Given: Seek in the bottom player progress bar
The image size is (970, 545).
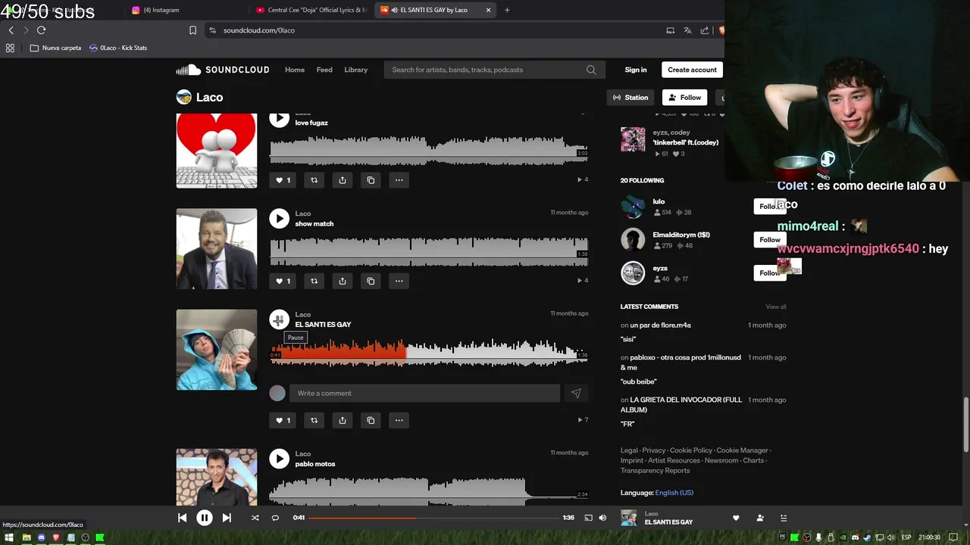Looking at the screenshot, I should [x=433, y=518].
